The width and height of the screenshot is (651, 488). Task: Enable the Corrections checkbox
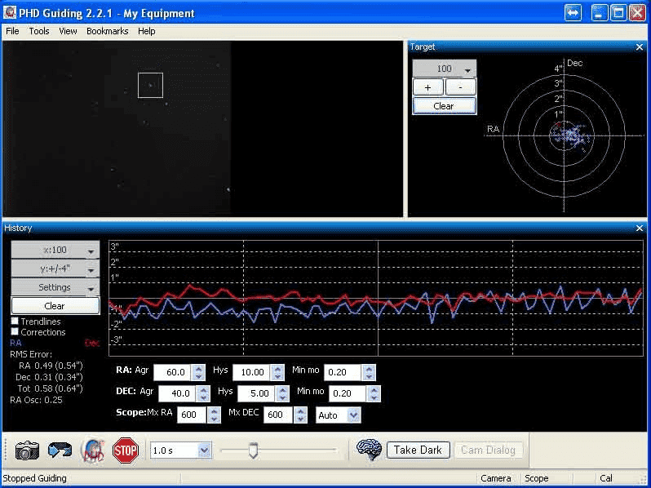(15, 332)
